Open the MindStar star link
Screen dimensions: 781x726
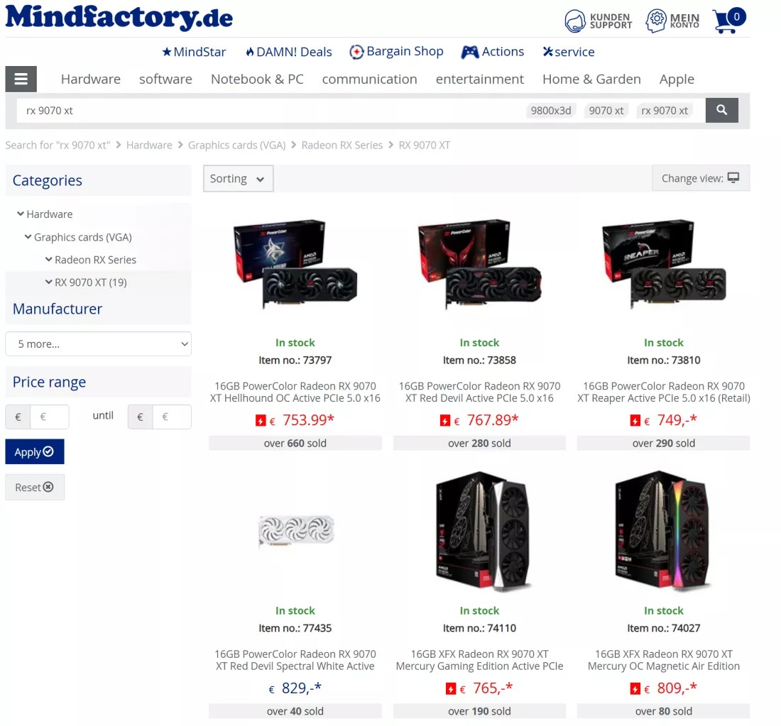tap(194, 52)
